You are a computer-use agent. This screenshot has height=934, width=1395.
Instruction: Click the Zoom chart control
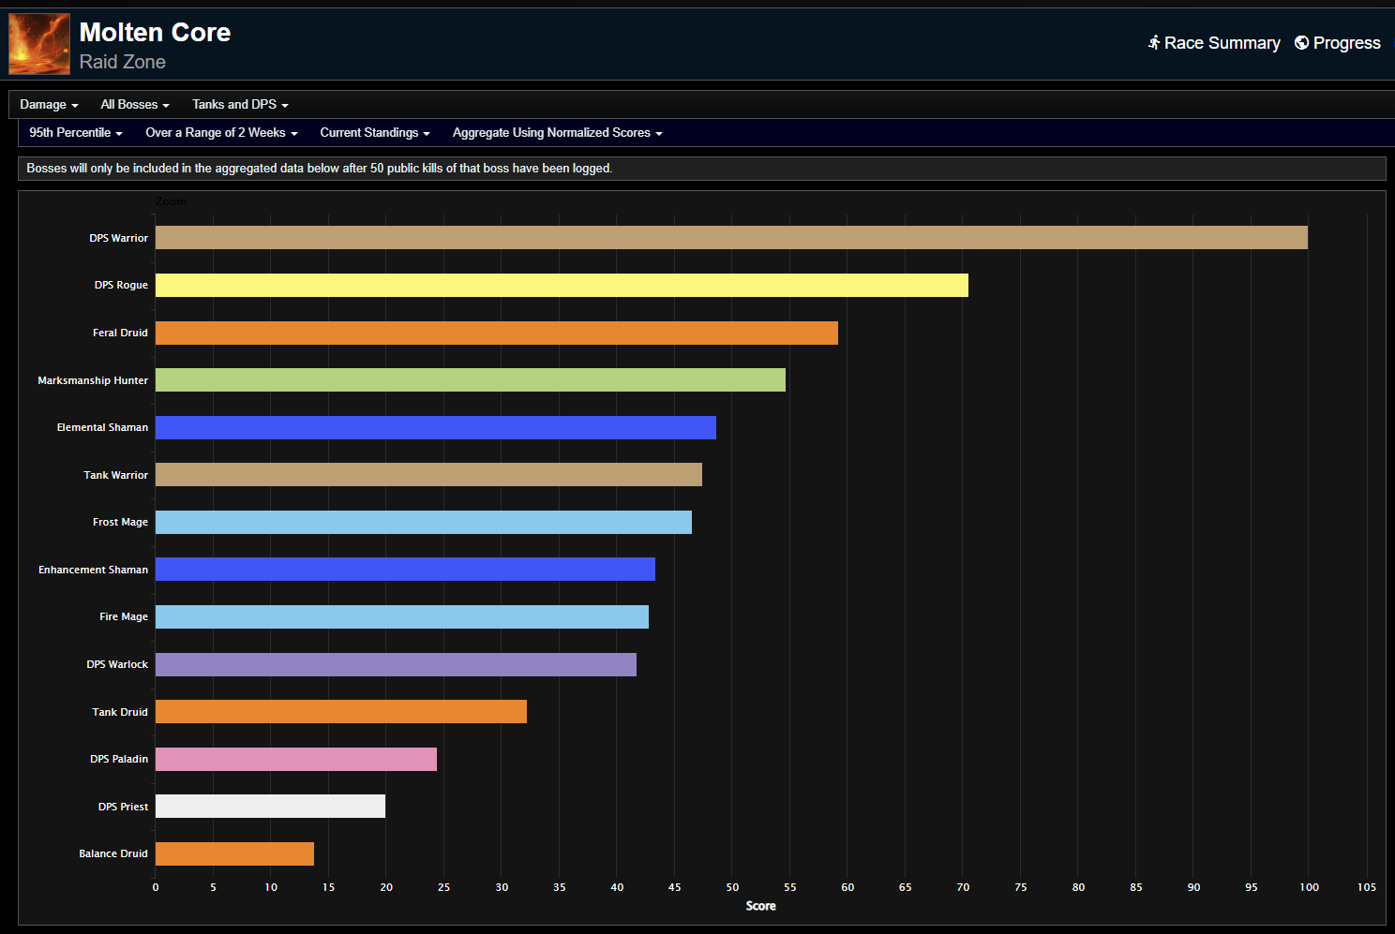(x=172, y=200)
